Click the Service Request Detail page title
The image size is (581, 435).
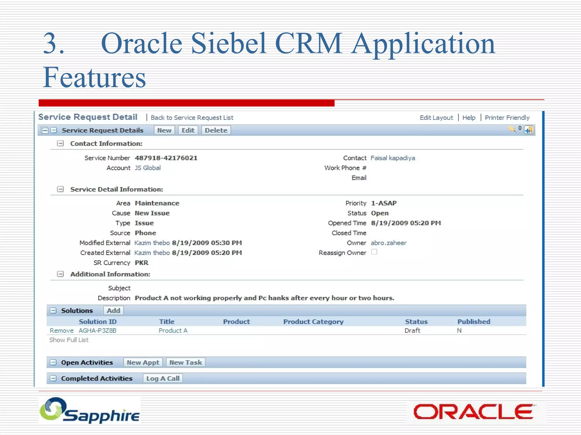click(88, 117)
